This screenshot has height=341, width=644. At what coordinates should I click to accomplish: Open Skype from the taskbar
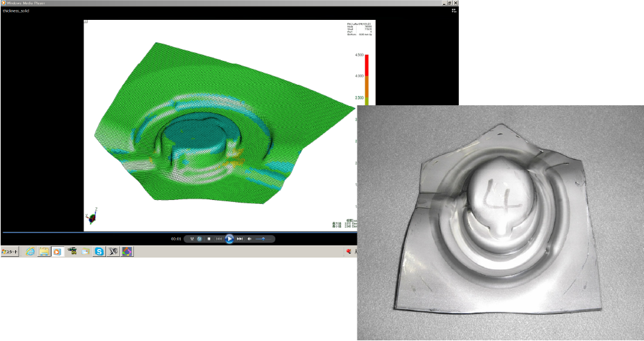99,252
